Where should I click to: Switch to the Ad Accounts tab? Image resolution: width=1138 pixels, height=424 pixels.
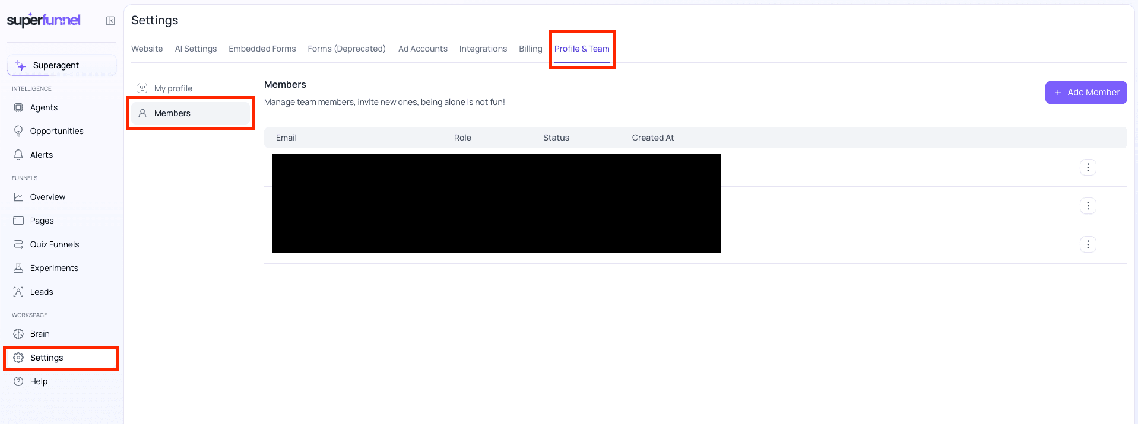click(x=423, y=49)
